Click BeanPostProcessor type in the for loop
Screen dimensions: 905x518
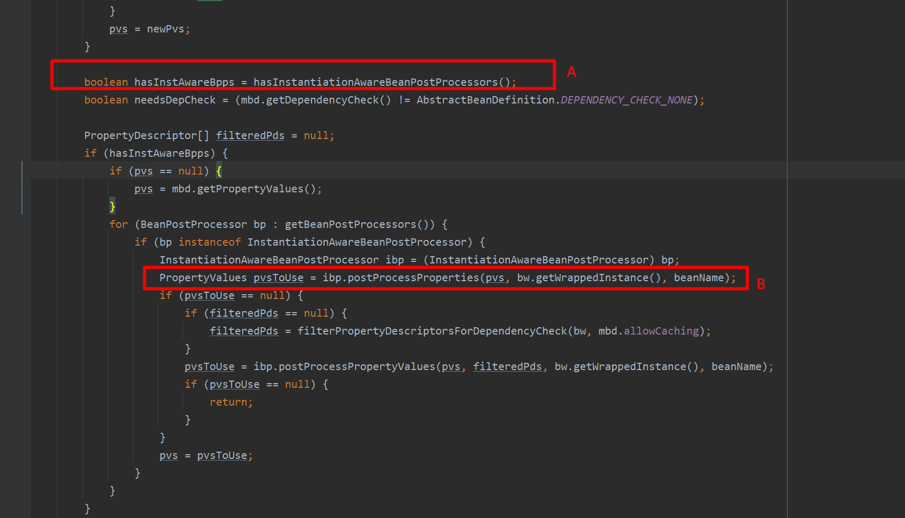pos(194,224)
